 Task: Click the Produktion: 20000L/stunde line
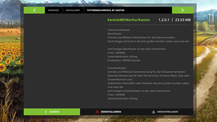click(124, 60)
